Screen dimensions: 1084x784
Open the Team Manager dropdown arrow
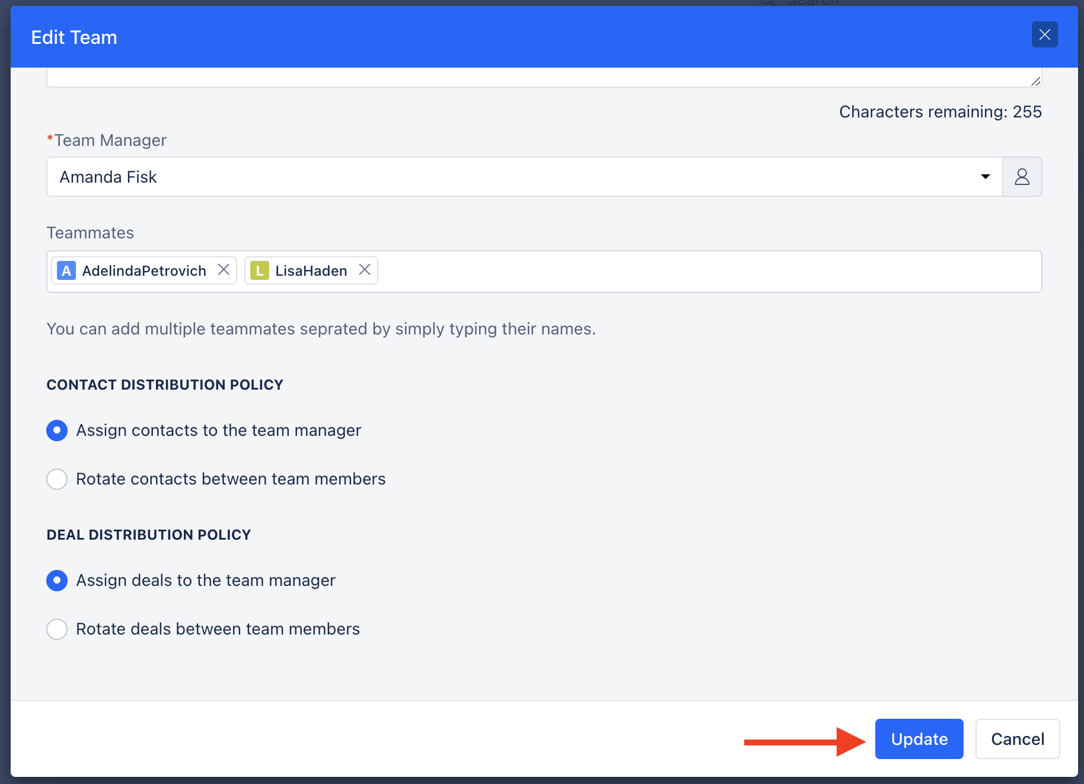[x=985, y=177]
